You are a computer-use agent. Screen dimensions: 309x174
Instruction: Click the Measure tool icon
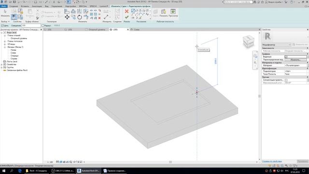tap(106, 17)
